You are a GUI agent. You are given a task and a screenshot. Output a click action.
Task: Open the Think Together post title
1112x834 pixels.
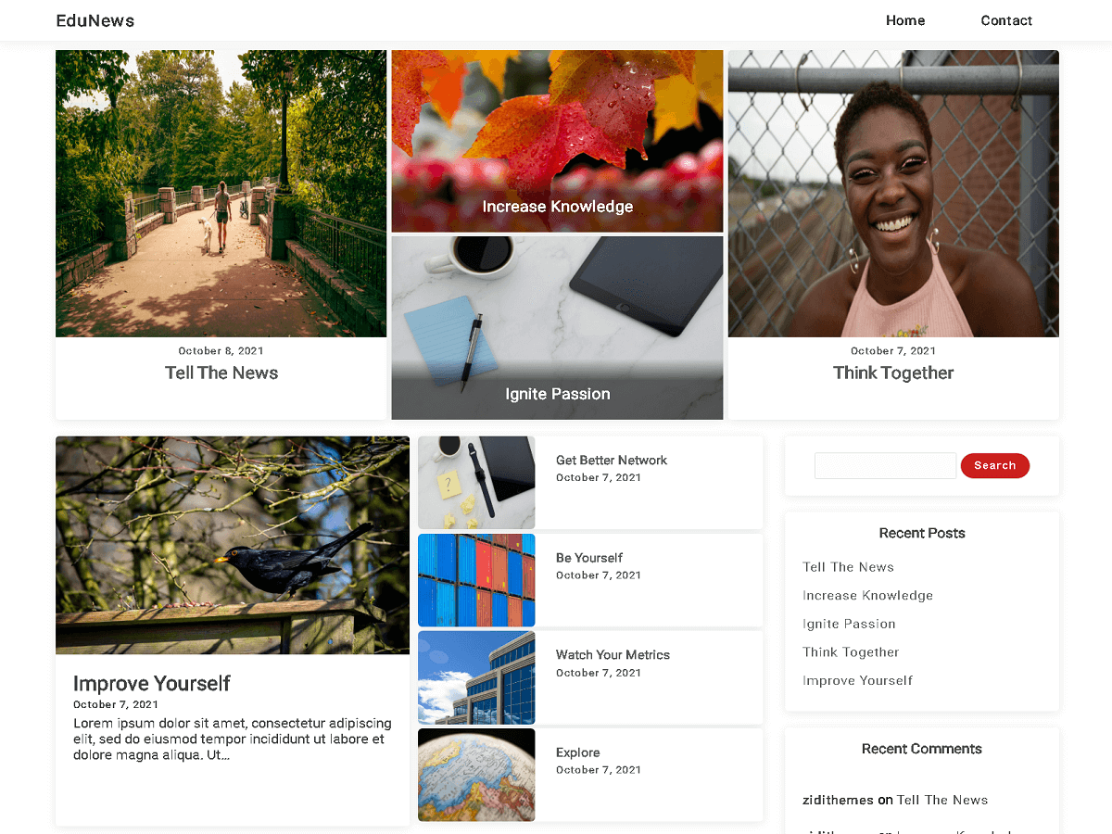[893, 373]
